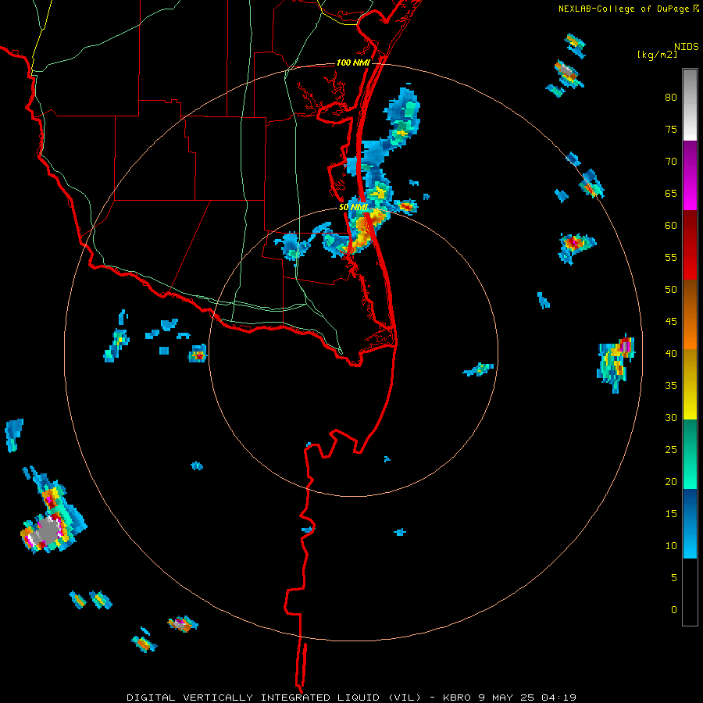The image size is (703, 703).
Task: Select the 15 value on the color scale
Action: (x=671, y=513)
